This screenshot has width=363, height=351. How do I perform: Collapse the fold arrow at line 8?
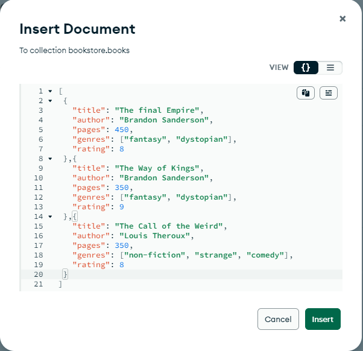pyautogui.click(x=50, y=159)
